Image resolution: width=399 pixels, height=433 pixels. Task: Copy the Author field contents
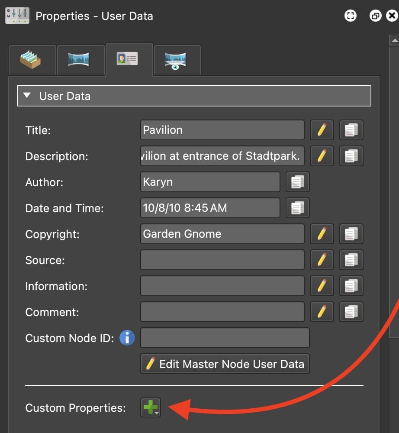297,182
